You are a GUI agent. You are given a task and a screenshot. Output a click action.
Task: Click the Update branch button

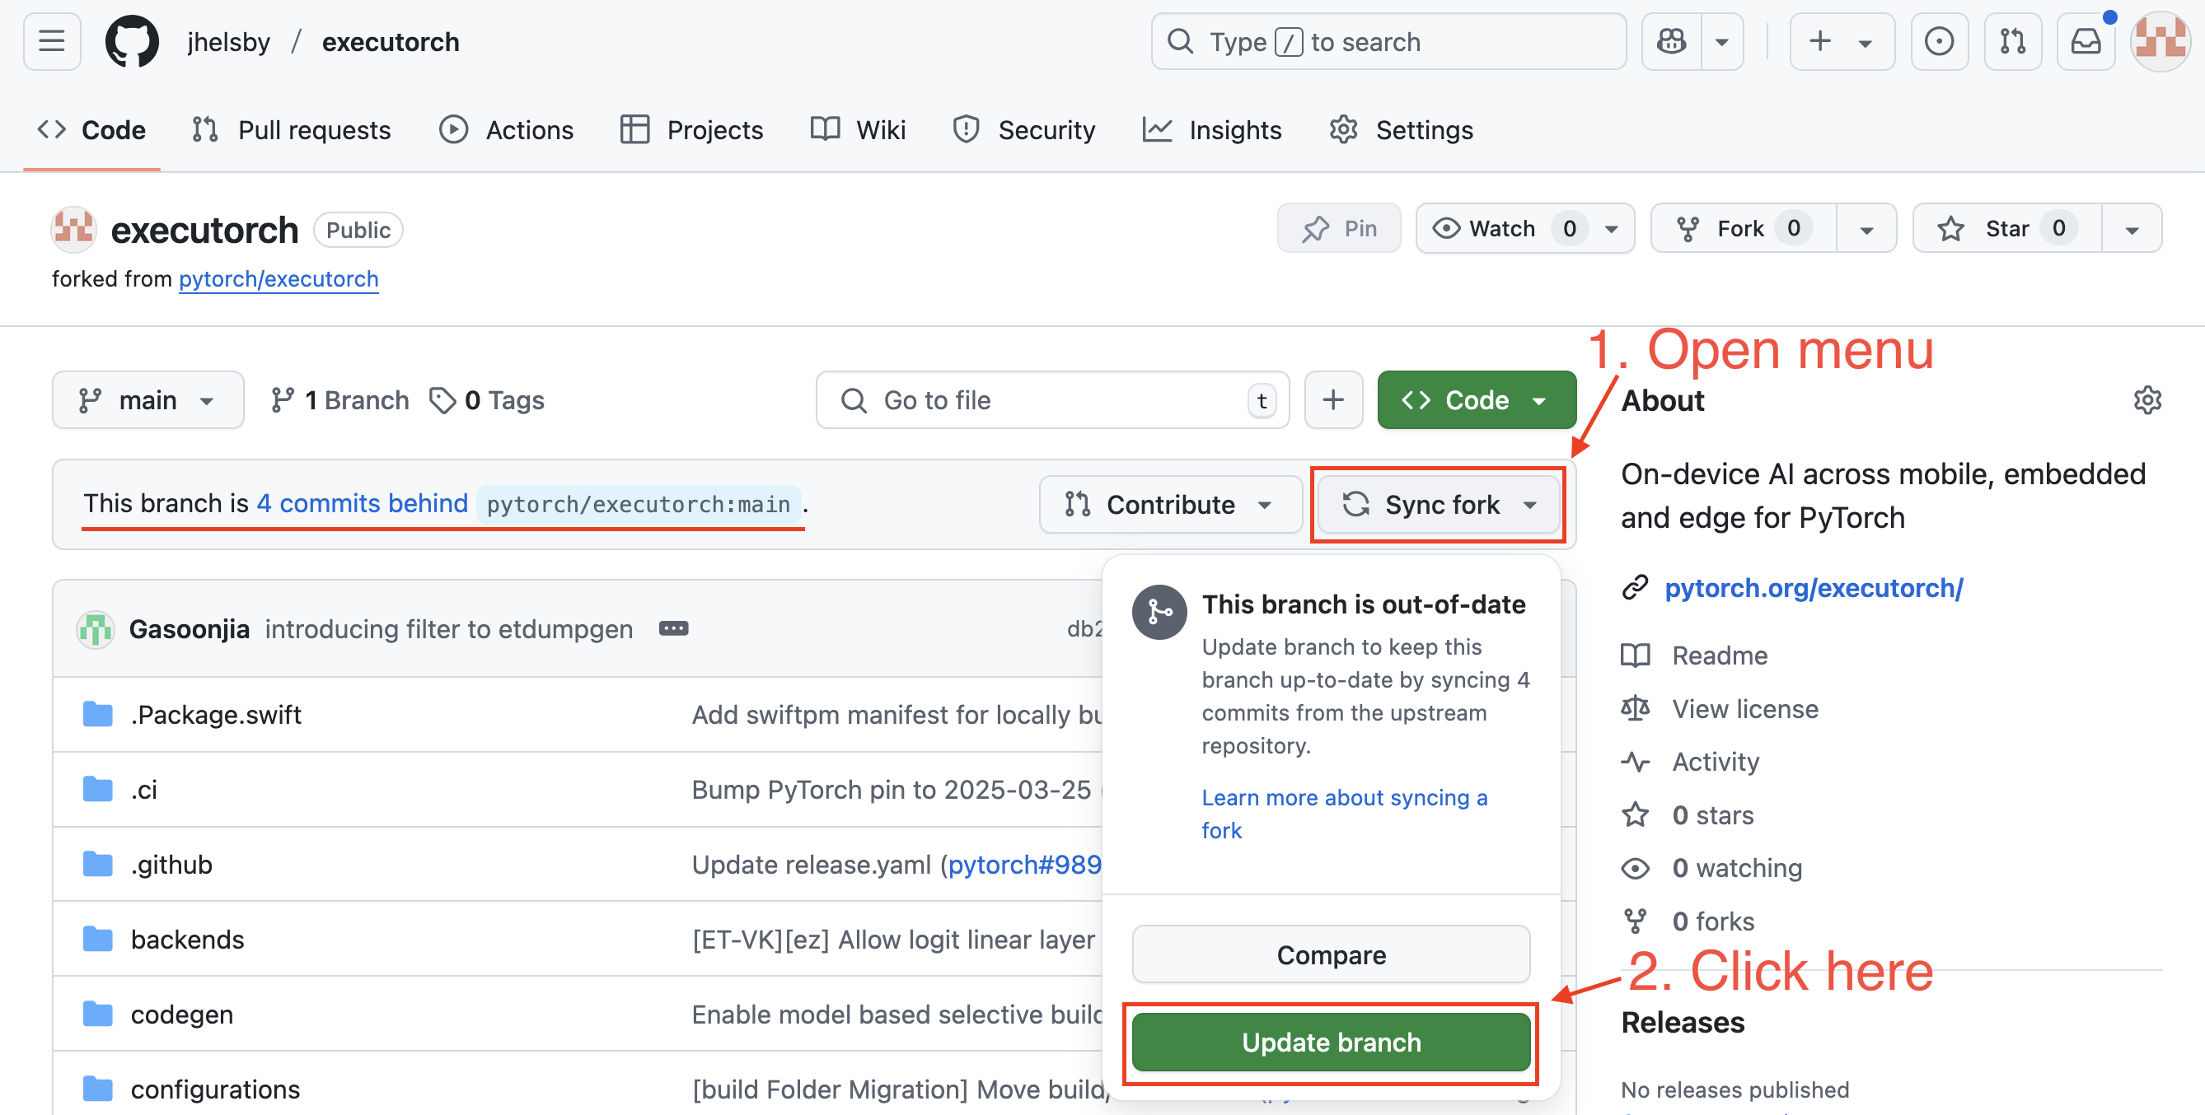[1330, 1043]
